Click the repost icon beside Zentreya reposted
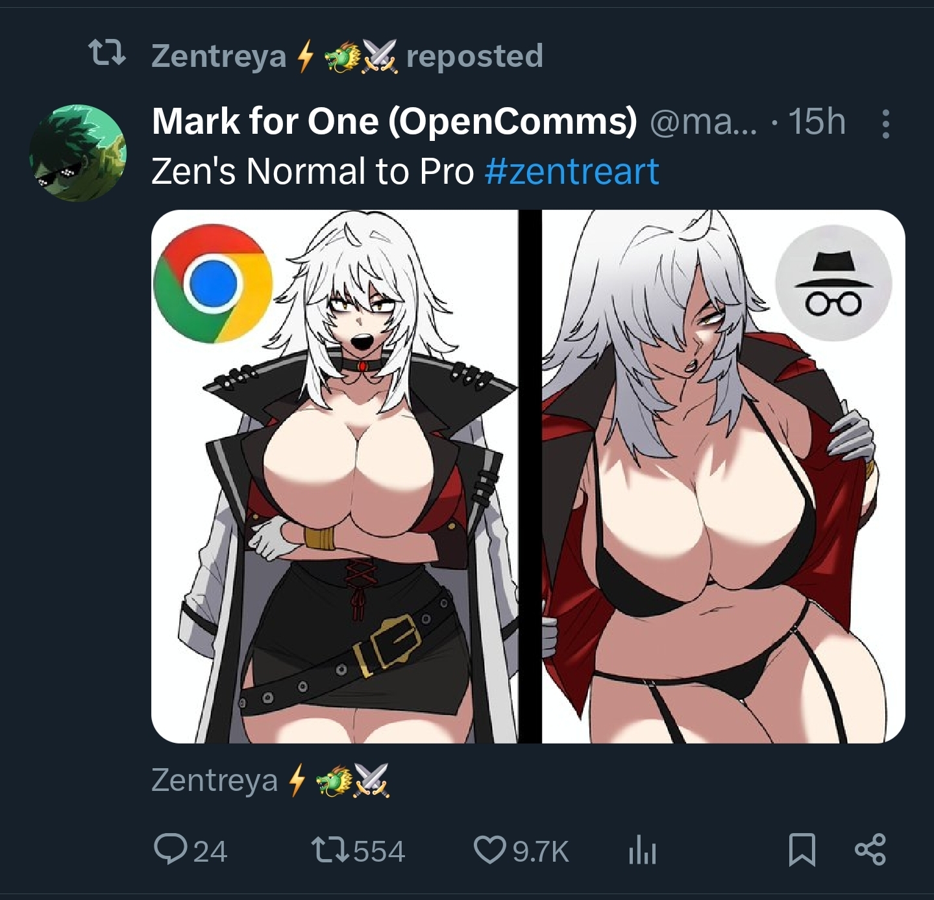Image resolution: width=934 pixels, height=900 pixels. 107,55
